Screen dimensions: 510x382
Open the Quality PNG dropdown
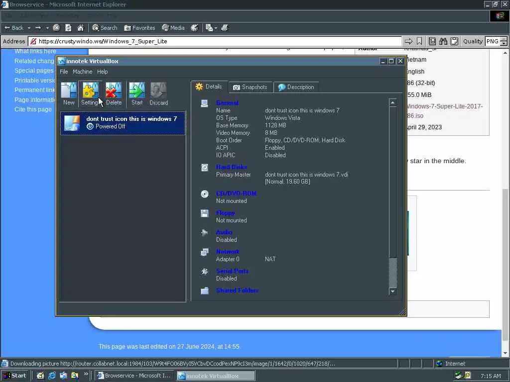pos(496,41)
